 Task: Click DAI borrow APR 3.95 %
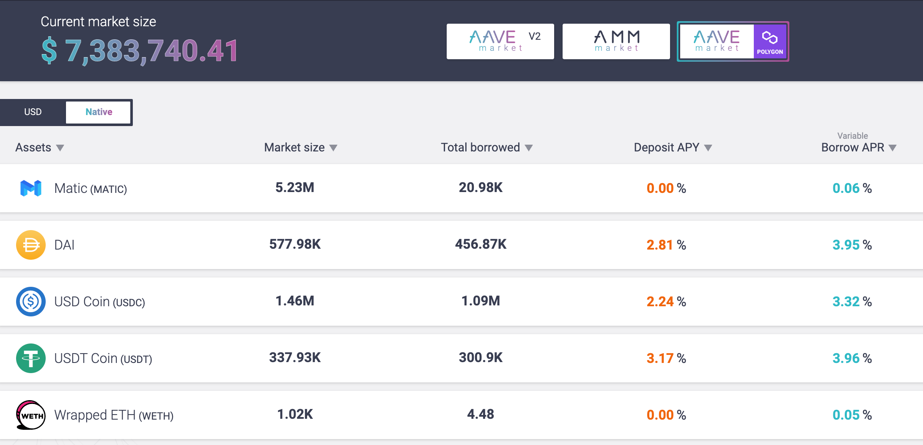click(852, 245)
